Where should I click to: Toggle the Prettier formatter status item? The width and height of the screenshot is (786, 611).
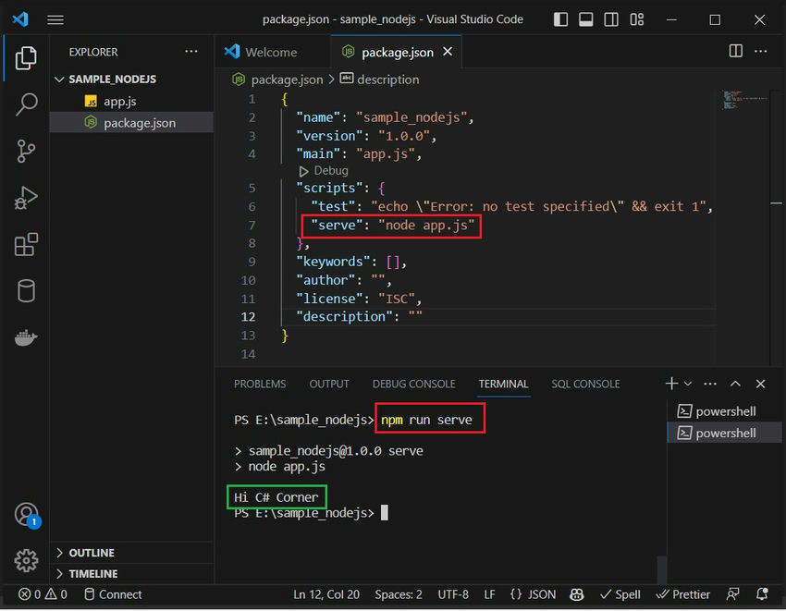(x=682, y=594)
